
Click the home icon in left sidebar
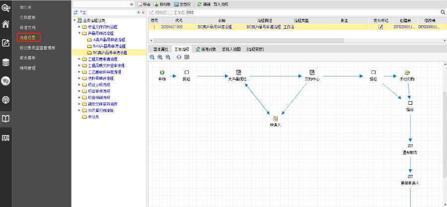6,24
